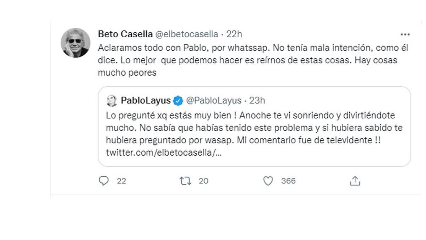Viewport: 426px width, 240px height.
Task: Click the blue verified badge beside PabloLayus
Action: click(178, 101)
